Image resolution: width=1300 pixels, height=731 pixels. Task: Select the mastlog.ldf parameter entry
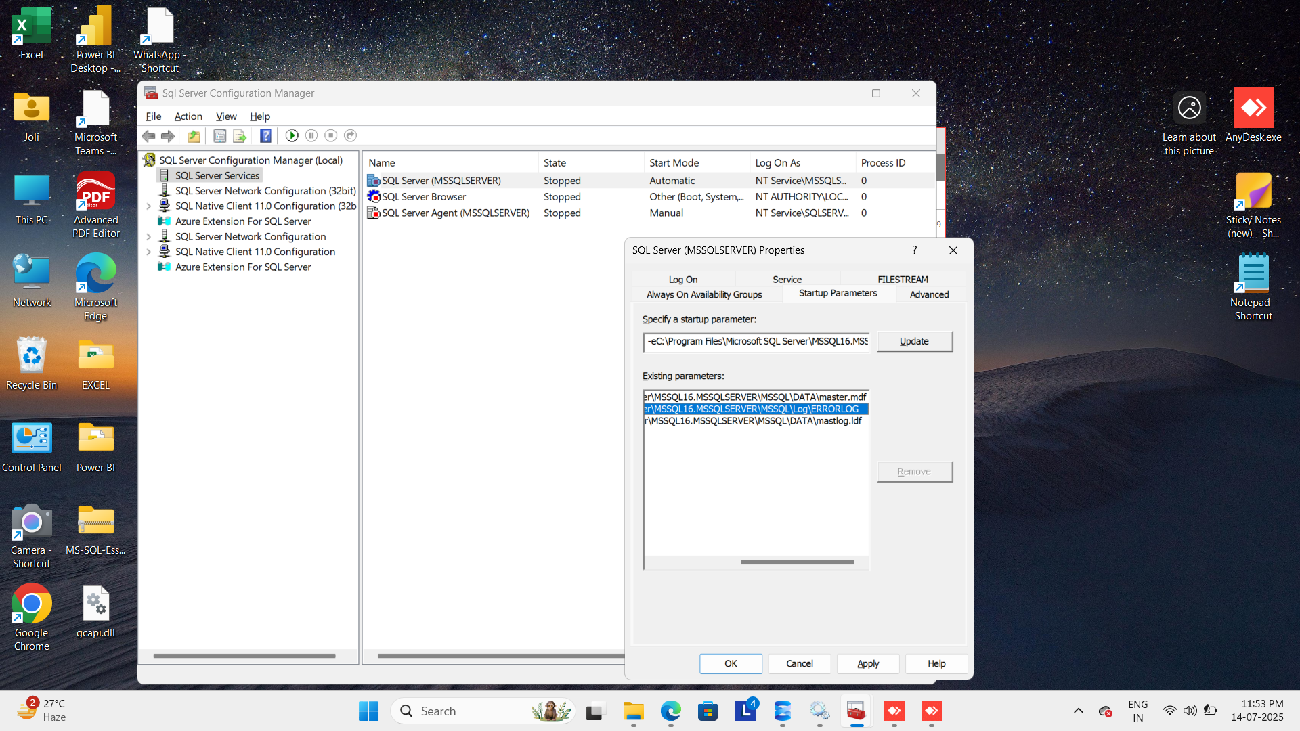click(756, 421)
